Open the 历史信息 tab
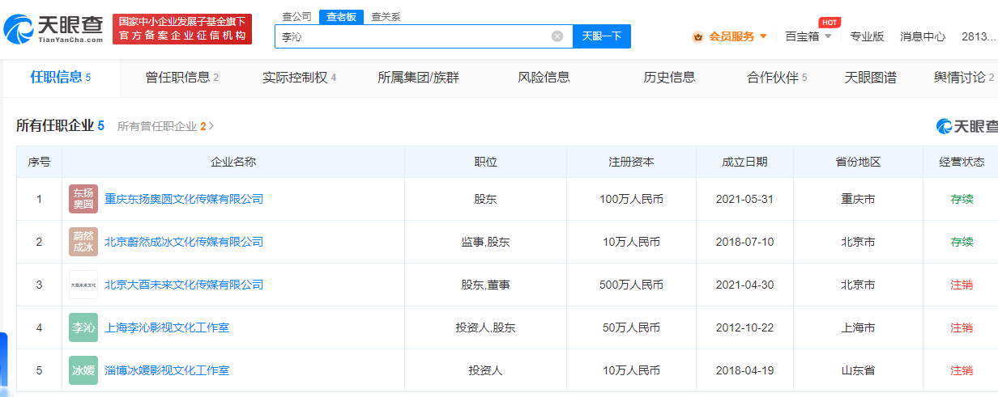Screen dimensions: 998x397 [x=669, y=78]
